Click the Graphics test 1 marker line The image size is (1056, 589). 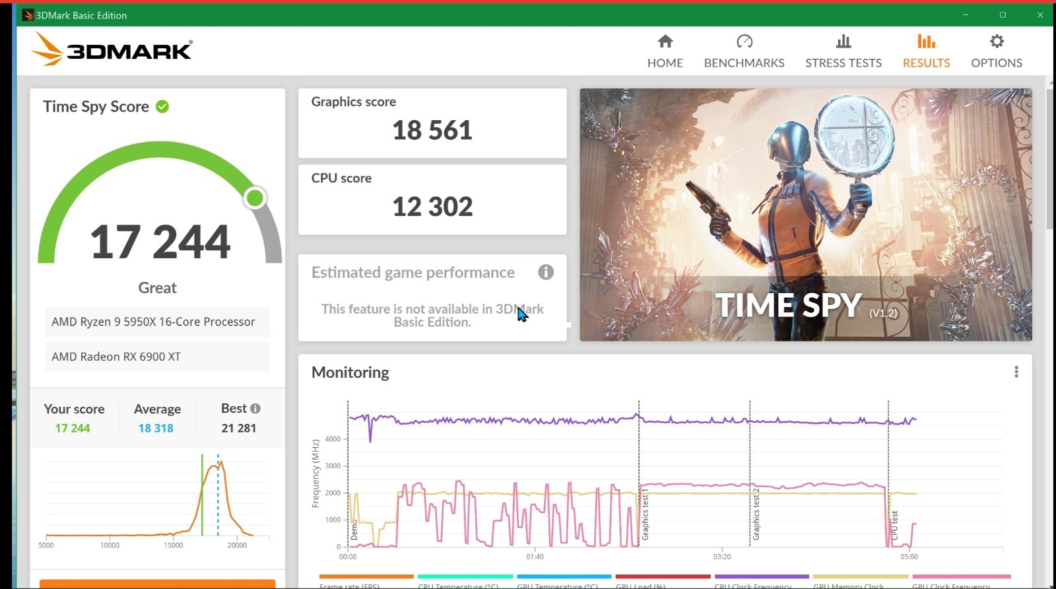tap(639, 473)
